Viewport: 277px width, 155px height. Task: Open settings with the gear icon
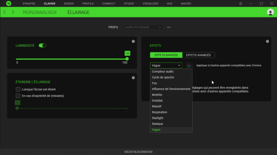tap(241, 3)
